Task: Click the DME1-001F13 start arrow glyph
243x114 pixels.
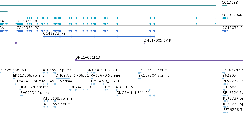Action: (x=77, y=60)
